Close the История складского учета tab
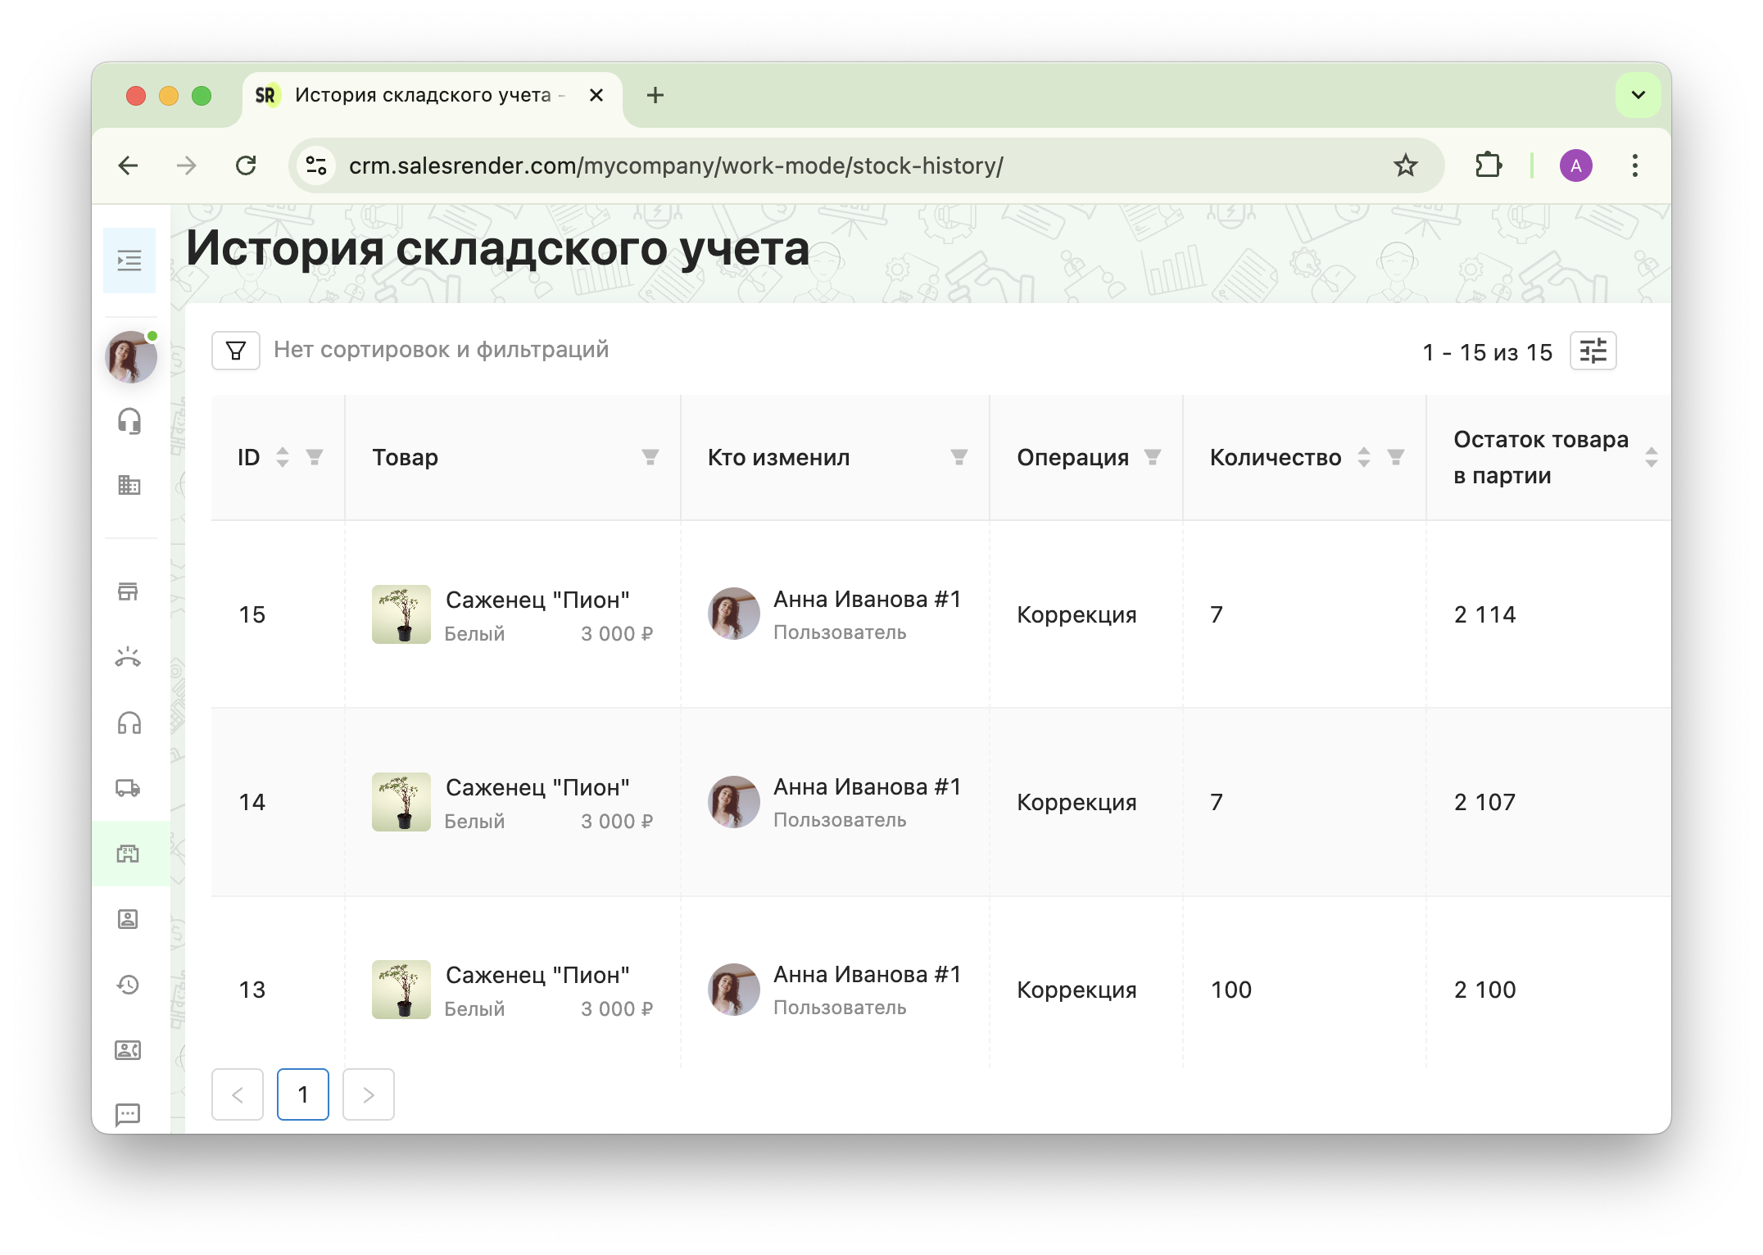Image resolution: width=1763 pixels, height=1255 pixels. point(596,95)
